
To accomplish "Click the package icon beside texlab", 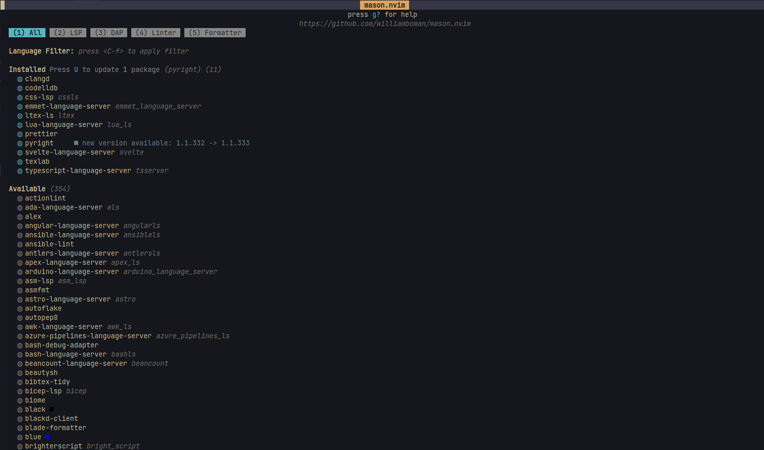I will tap(20, 162).
